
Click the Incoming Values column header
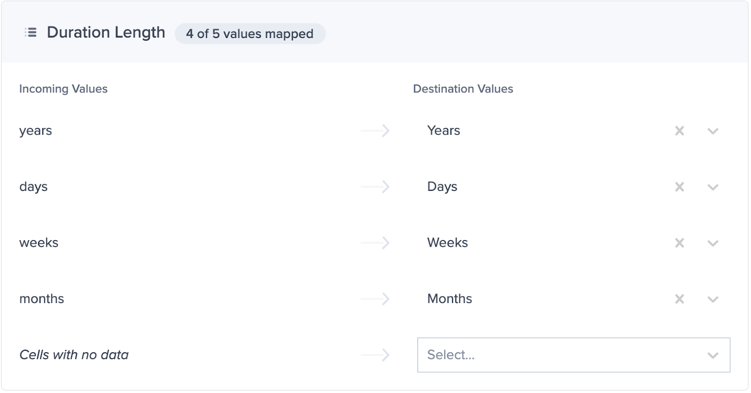coord(63,89)
